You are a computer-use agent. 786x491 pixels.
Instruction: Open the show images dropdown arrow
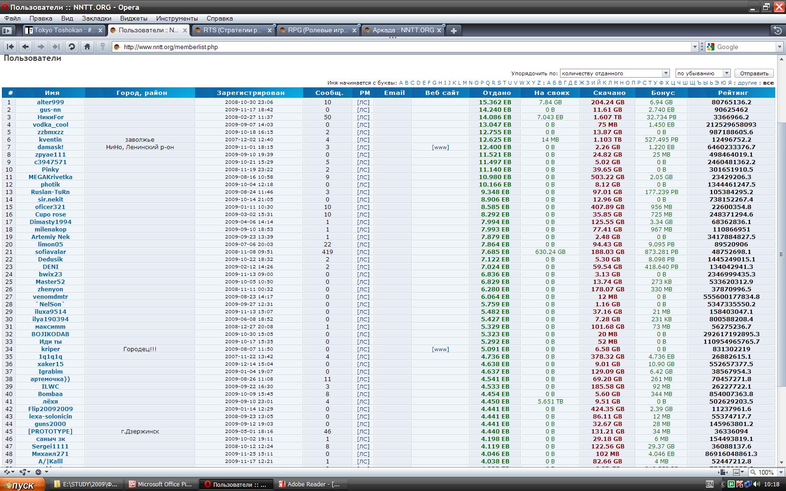click(742, 472)
